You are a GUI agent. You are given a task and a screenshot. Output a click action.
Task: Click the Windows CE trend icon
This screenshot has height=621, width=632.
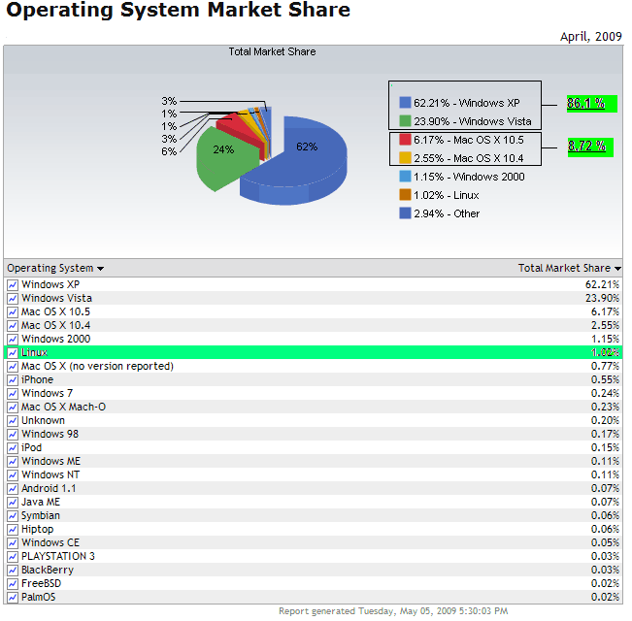tap(13, 543)
